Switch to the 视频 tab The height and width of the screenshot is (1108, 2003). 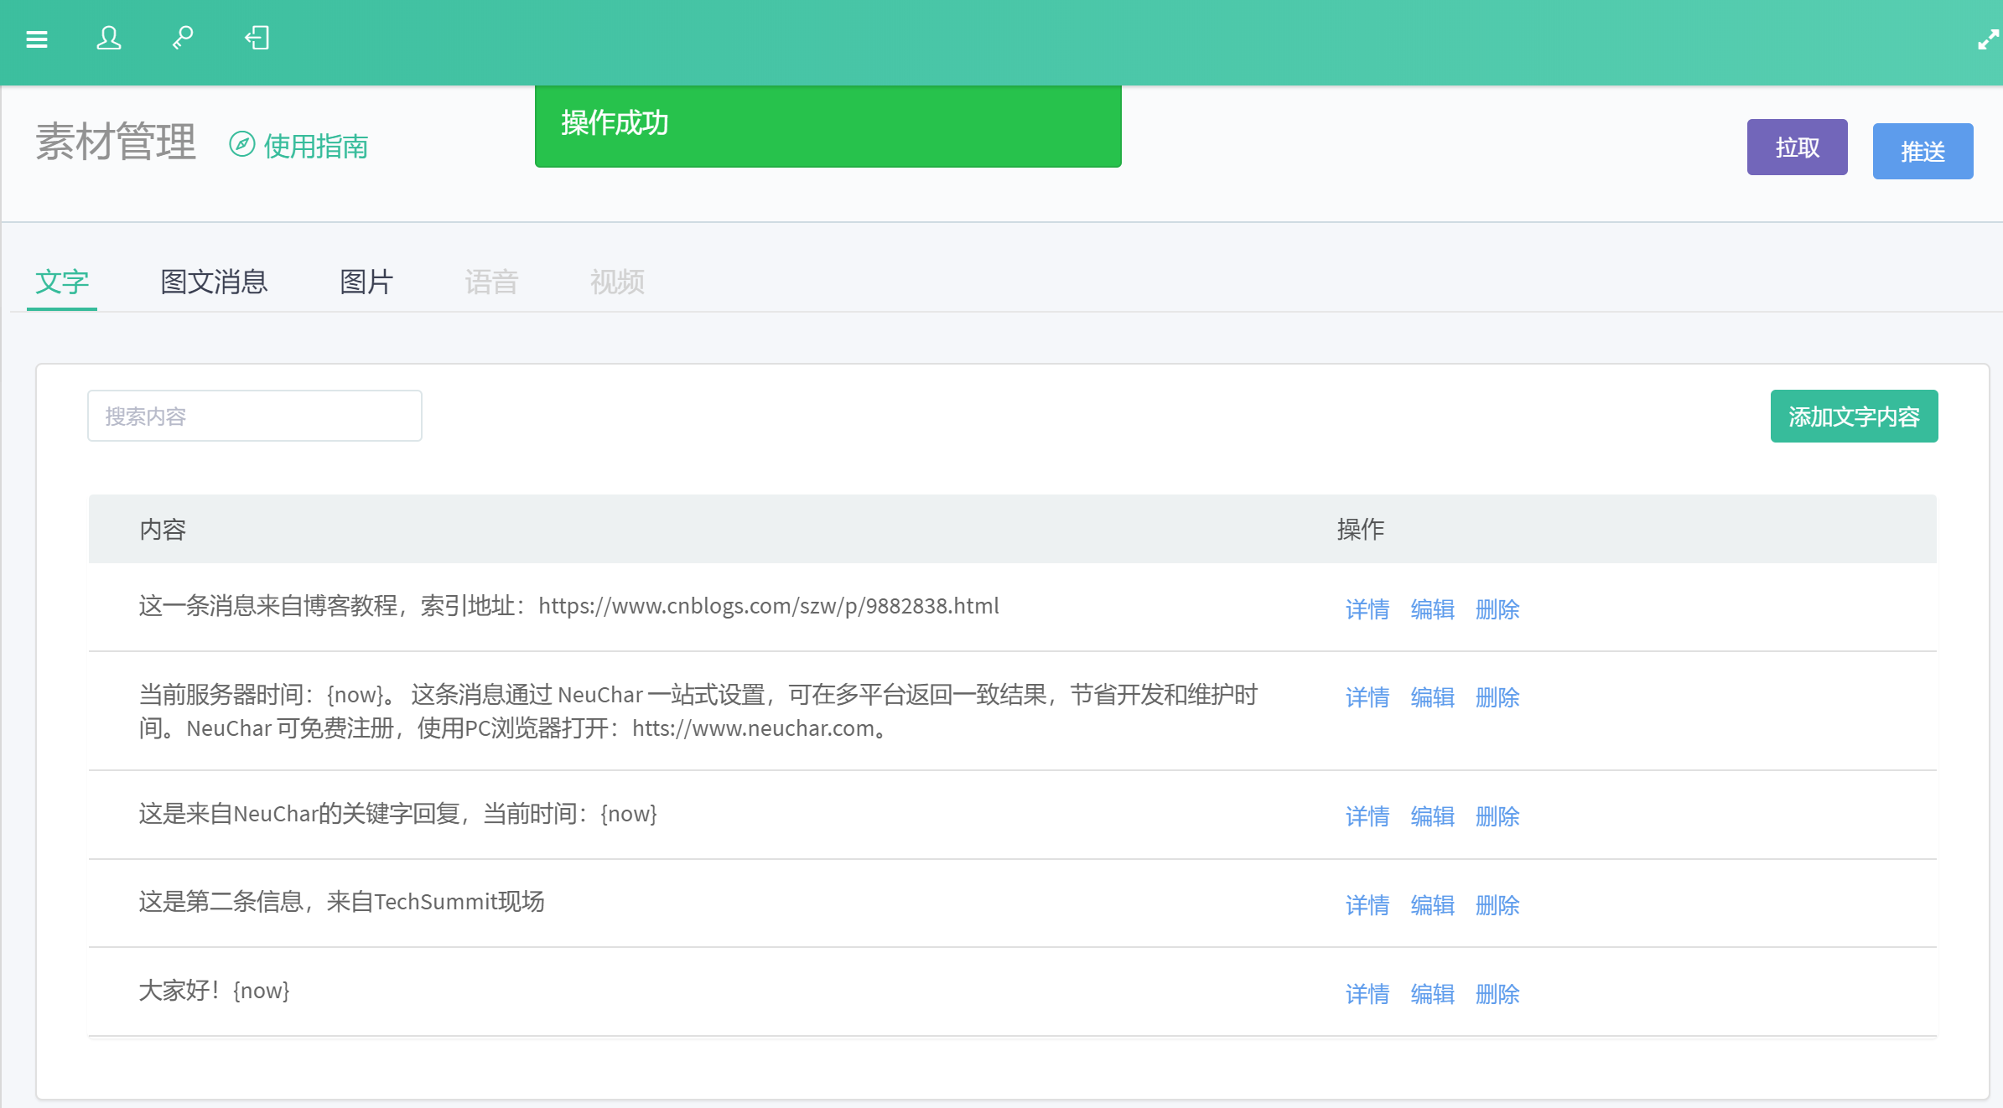[618, 282]
